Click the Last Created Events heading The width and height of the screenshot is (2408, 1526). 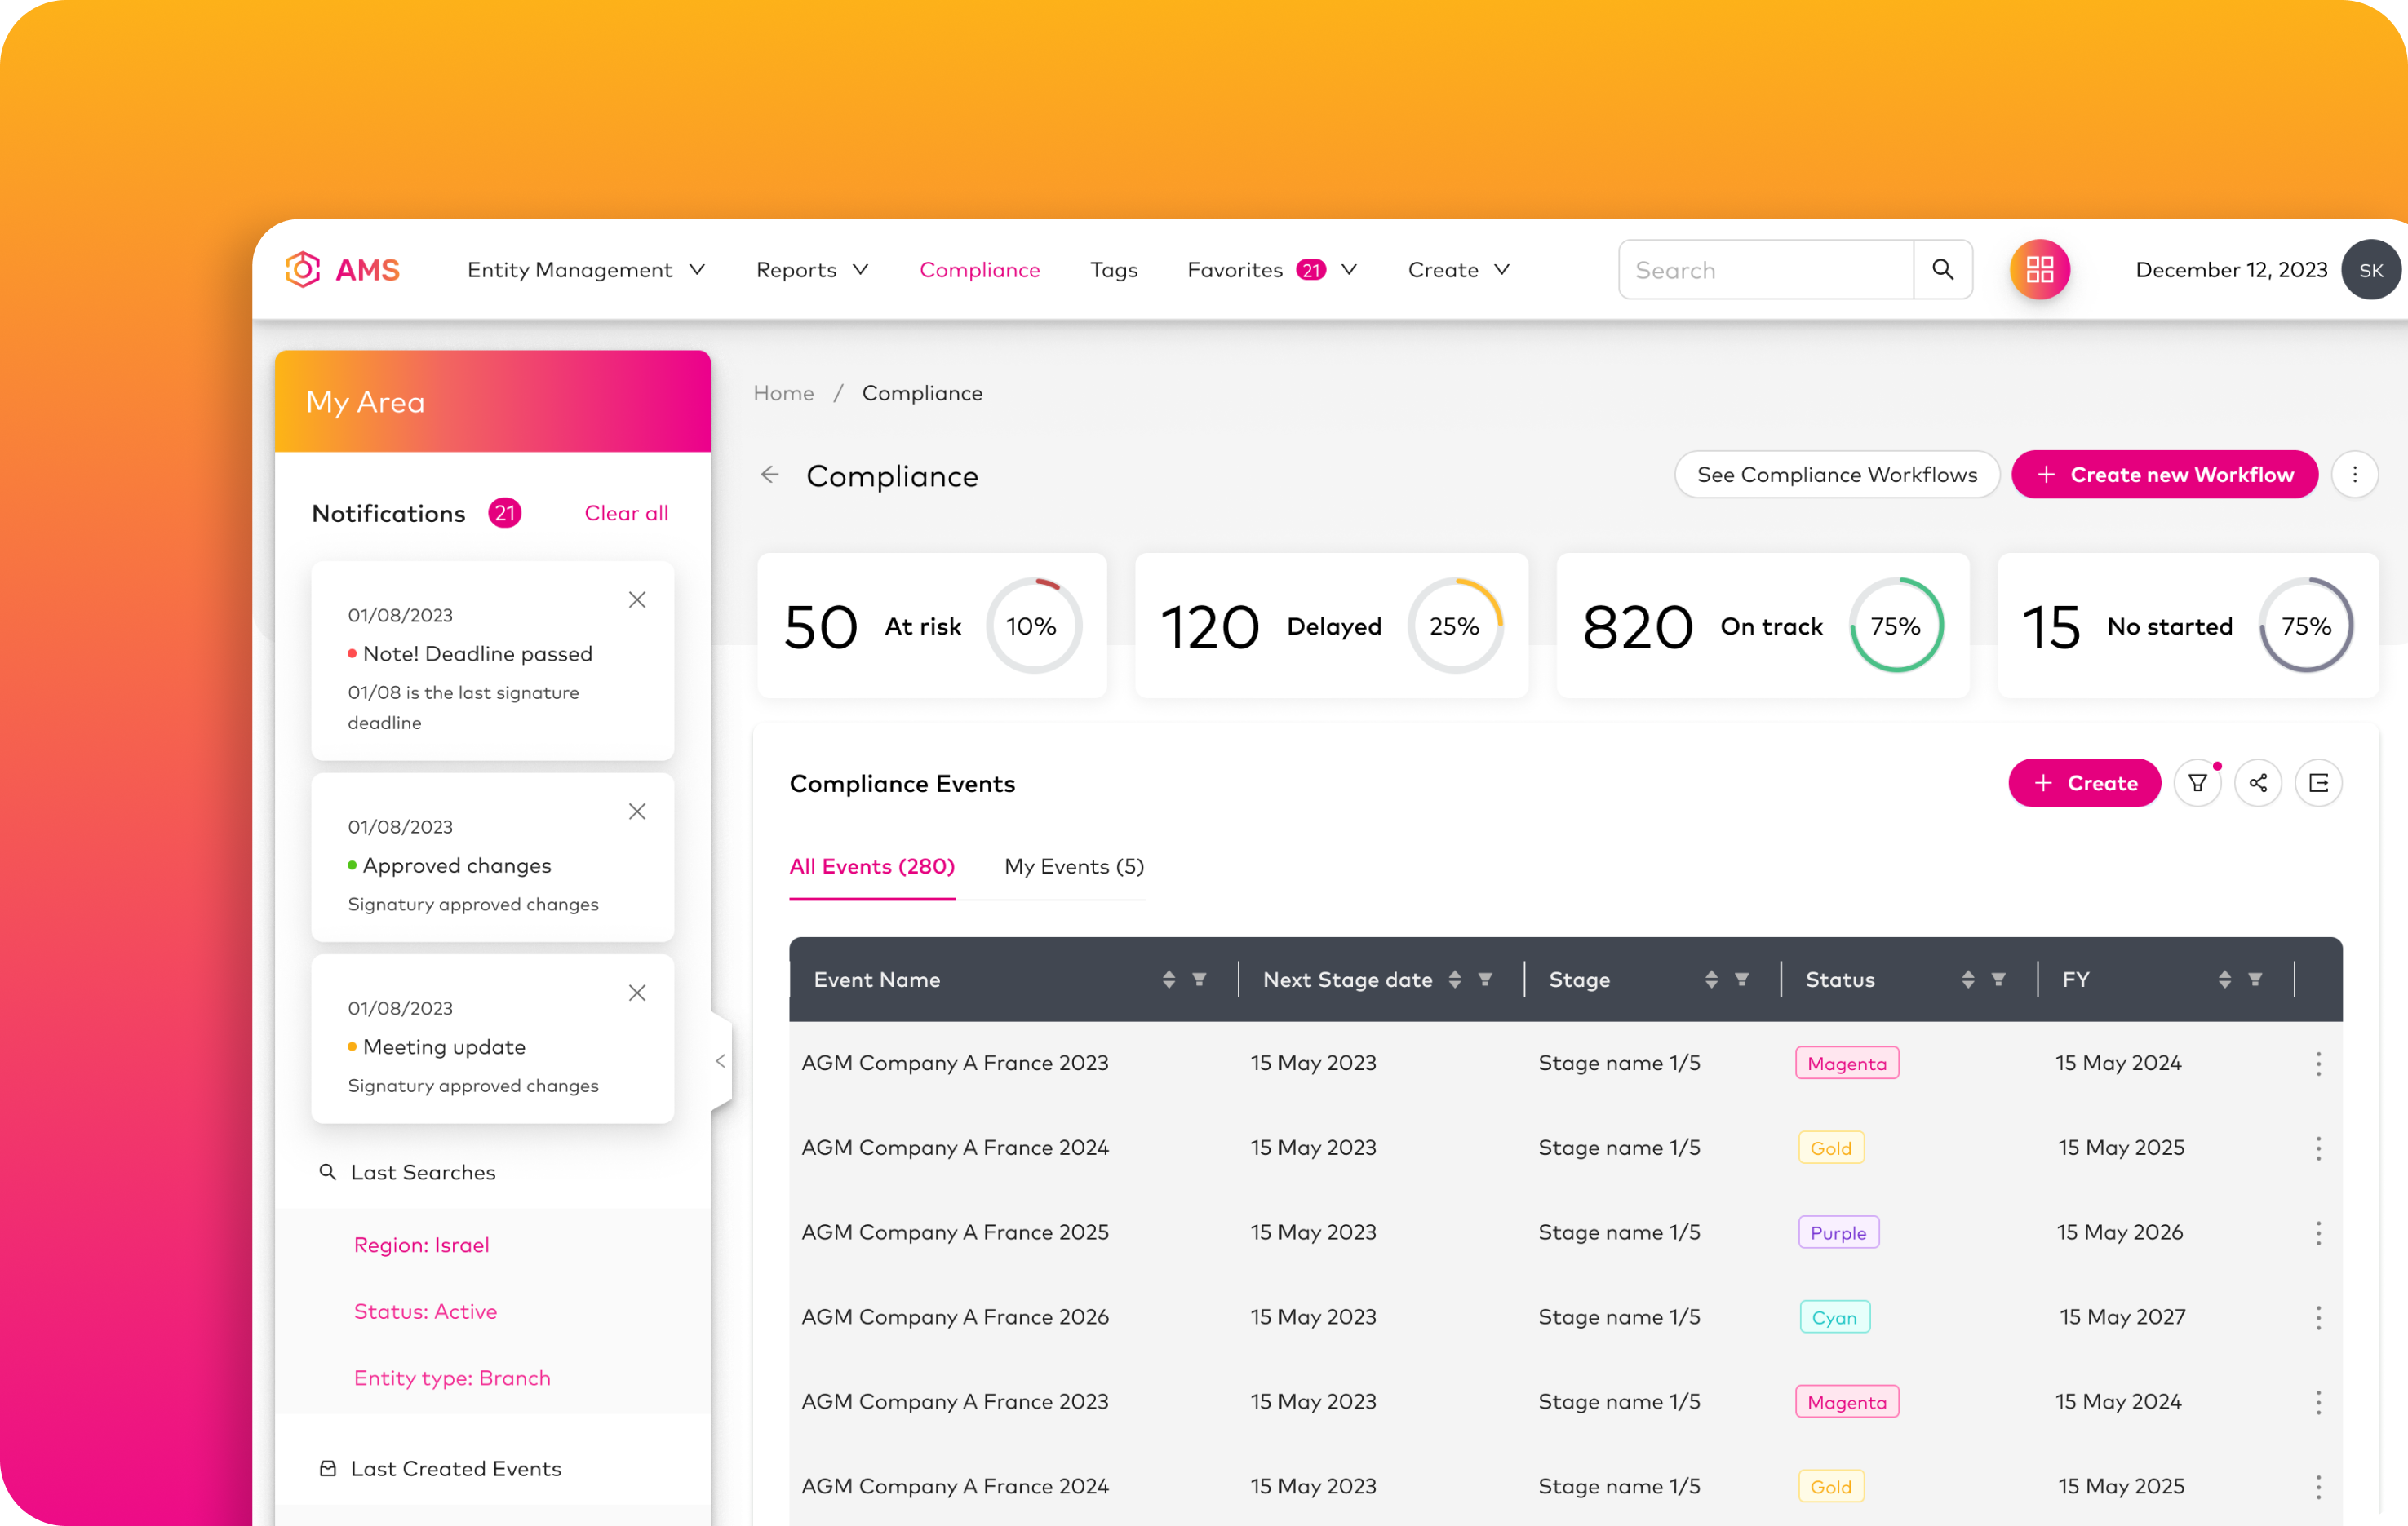[x=456, y=1469]
